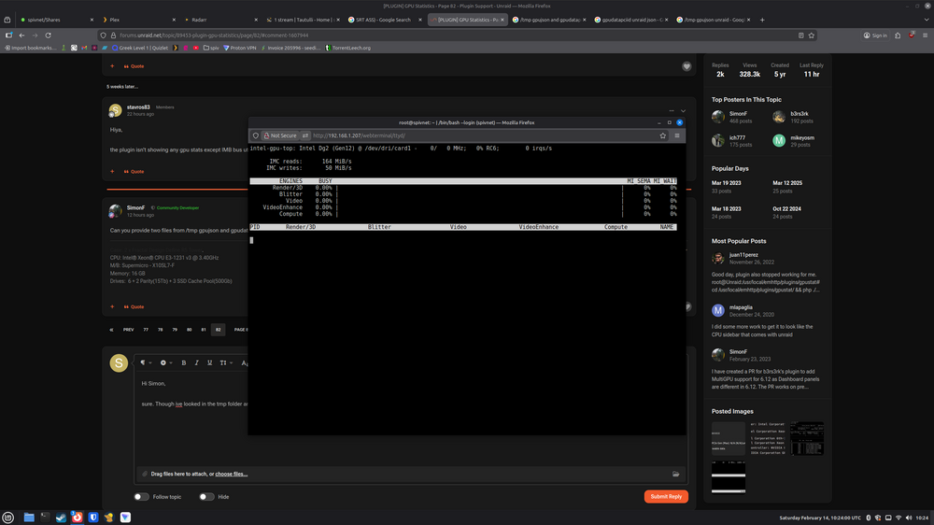
Task: Open Bitwarden from the taskbar
Action: point(92,518)
